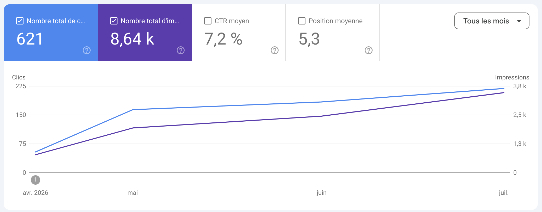This screenshot has height=212, width=542.
Task: Select the 621 total clicks card
Action: point(51,33)
